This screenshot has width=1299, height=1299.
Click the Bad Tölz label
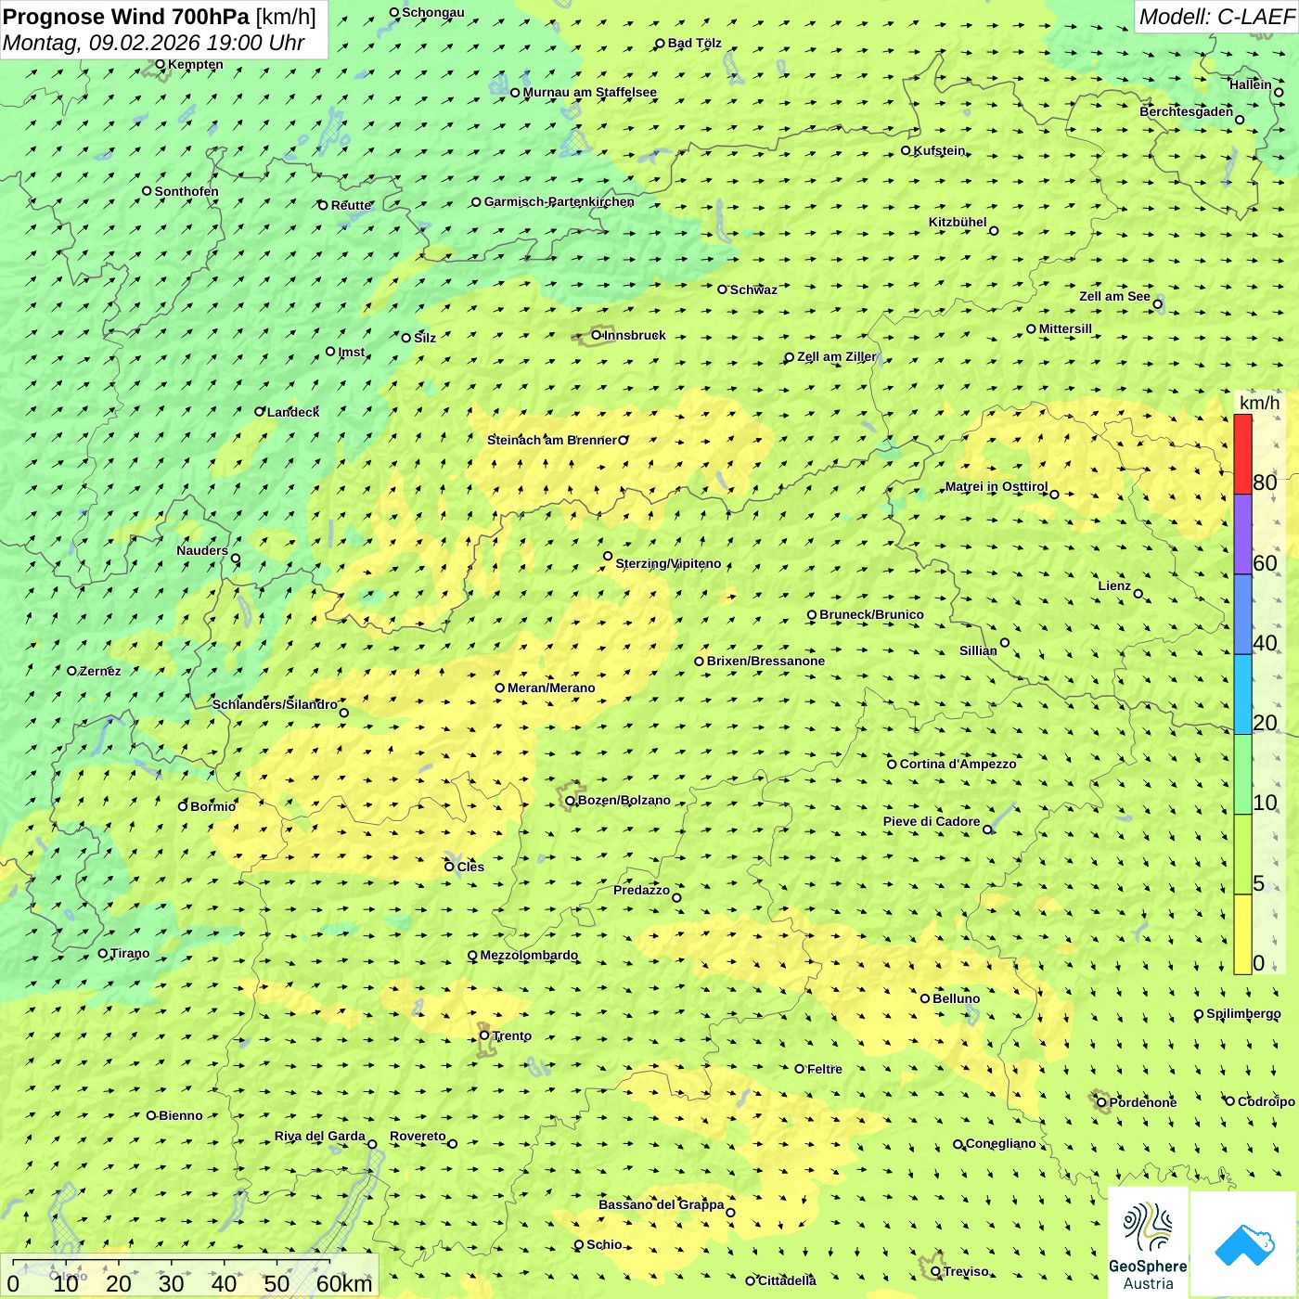(x=695, y=43)
